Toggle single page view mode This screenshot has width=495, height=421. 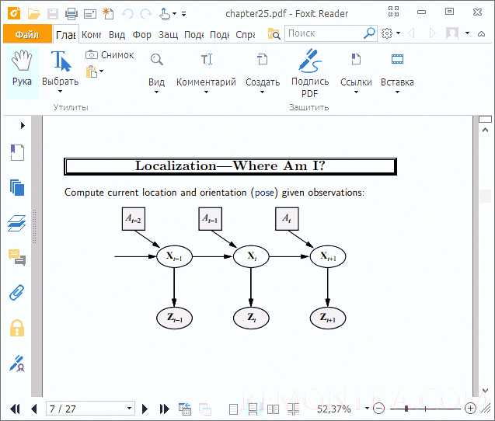click(x=233, y=409)
